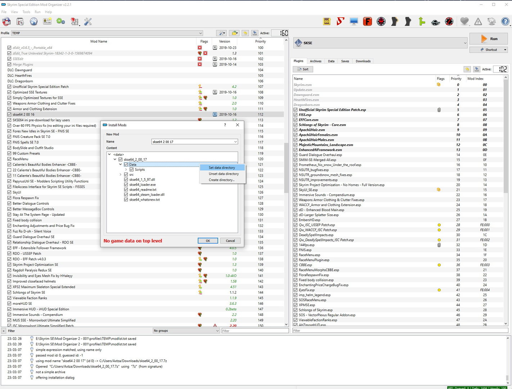Toggle FISS.esp plugin checkbox
Image resolution: width=512 pixels, height=389 pixels.
tap(296, 115)
